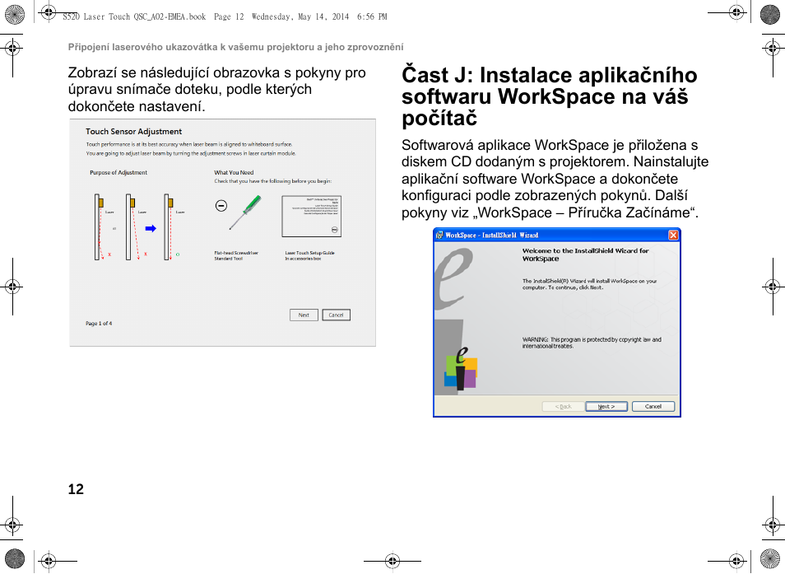Click the disabled < Back button
785x574 pixels.
point(563,407)
